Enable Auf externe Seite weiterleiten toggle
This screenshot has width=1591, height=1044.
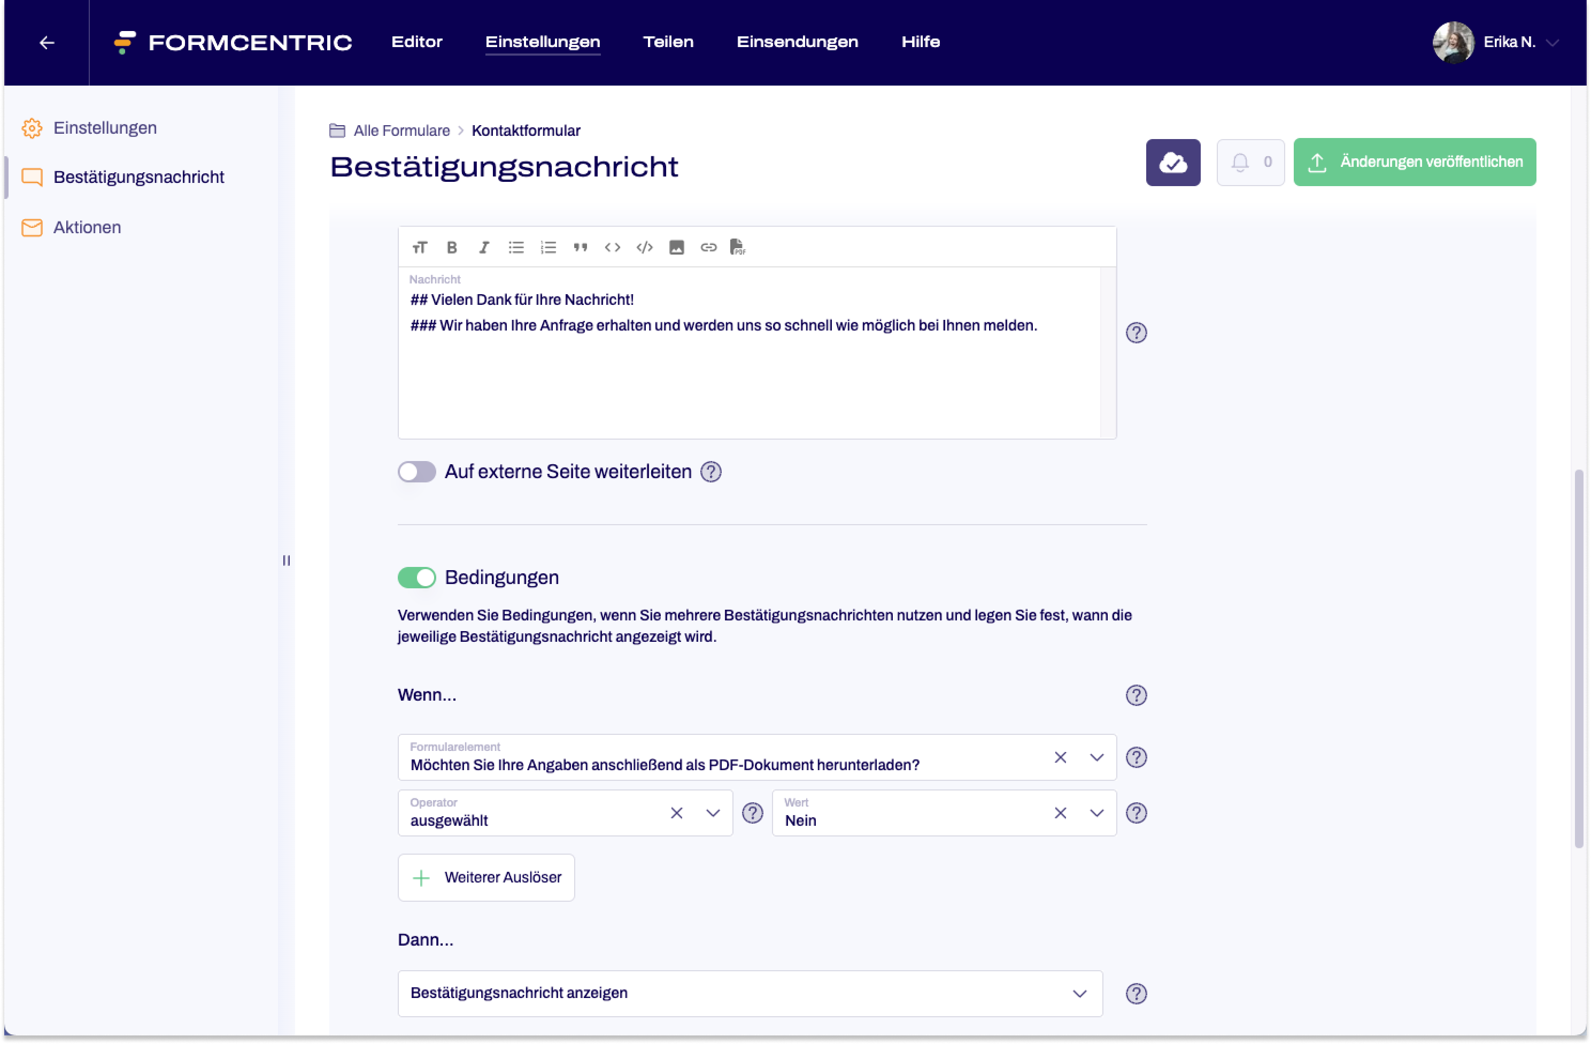pyautogui.click(x=417, y=472)
